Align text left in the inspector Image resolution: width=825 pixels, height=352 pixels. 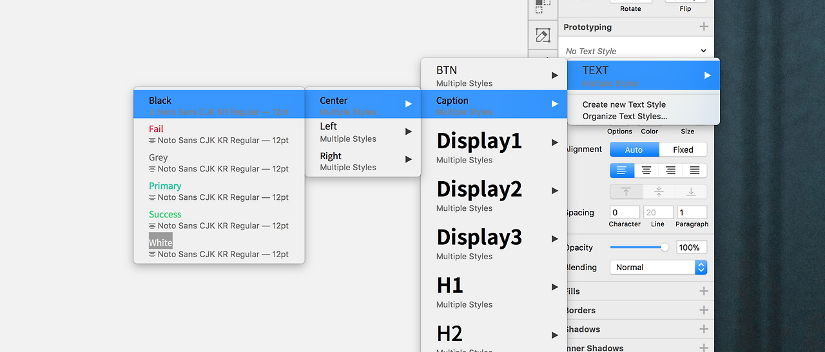click(622, 170)
